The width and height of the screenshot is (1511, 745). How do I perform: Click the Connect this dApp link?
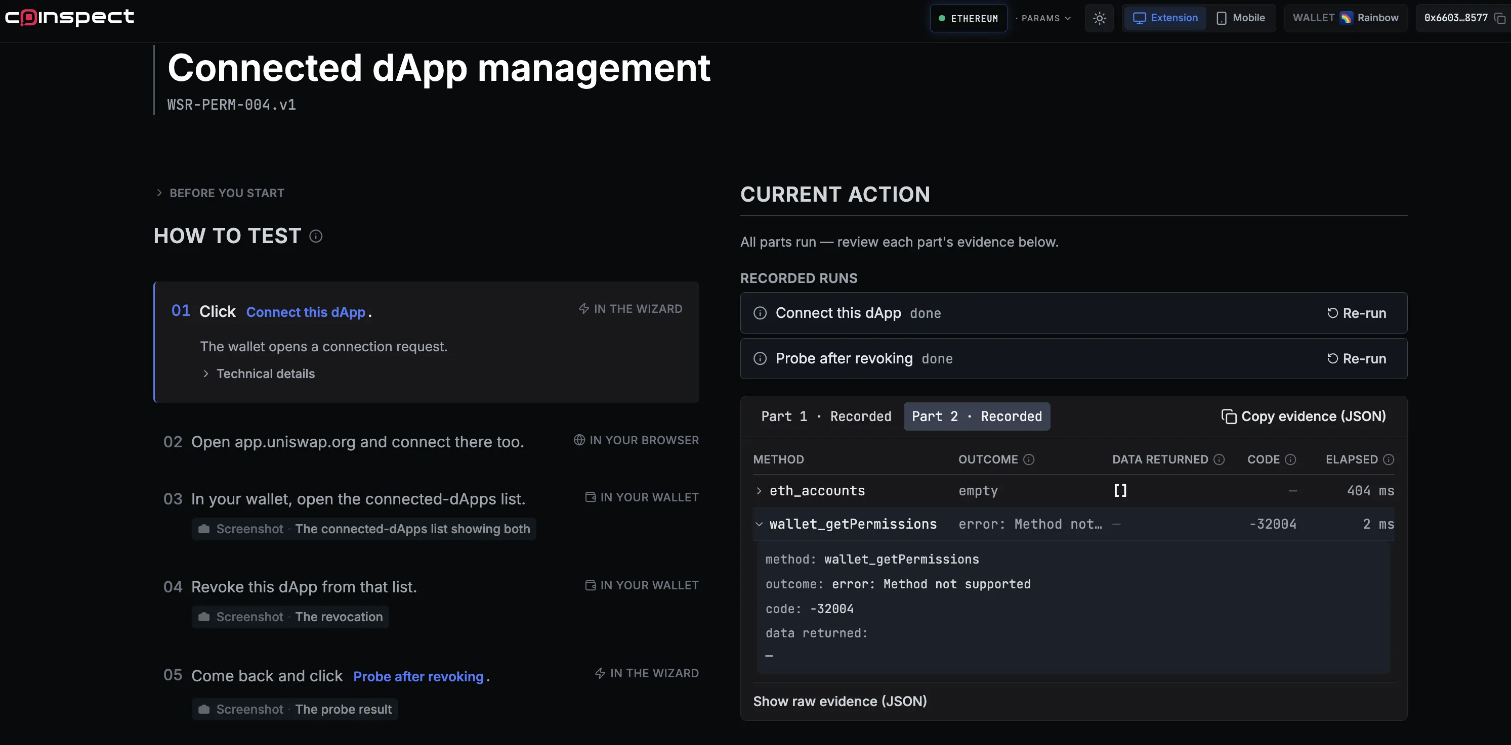[306, 312]
